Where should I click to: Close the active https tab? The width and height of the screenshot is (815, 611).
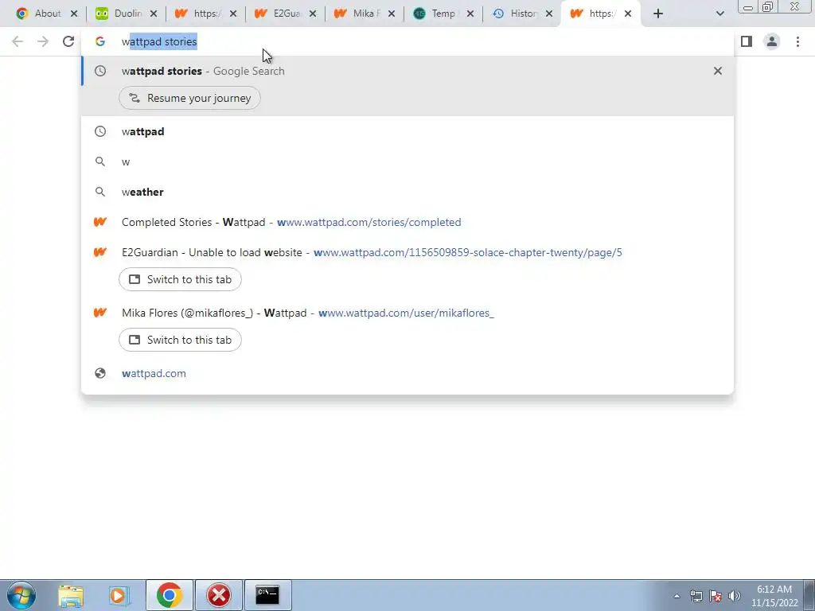point(628,14)
